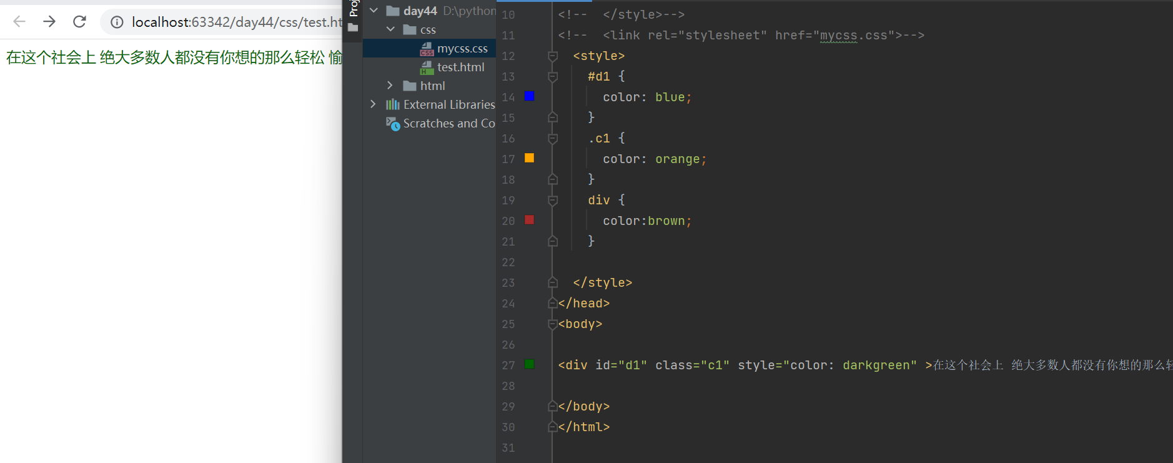Click the localhost URL in the address bar
This screenshot has height=463, width=1173.
click(237, 22)
